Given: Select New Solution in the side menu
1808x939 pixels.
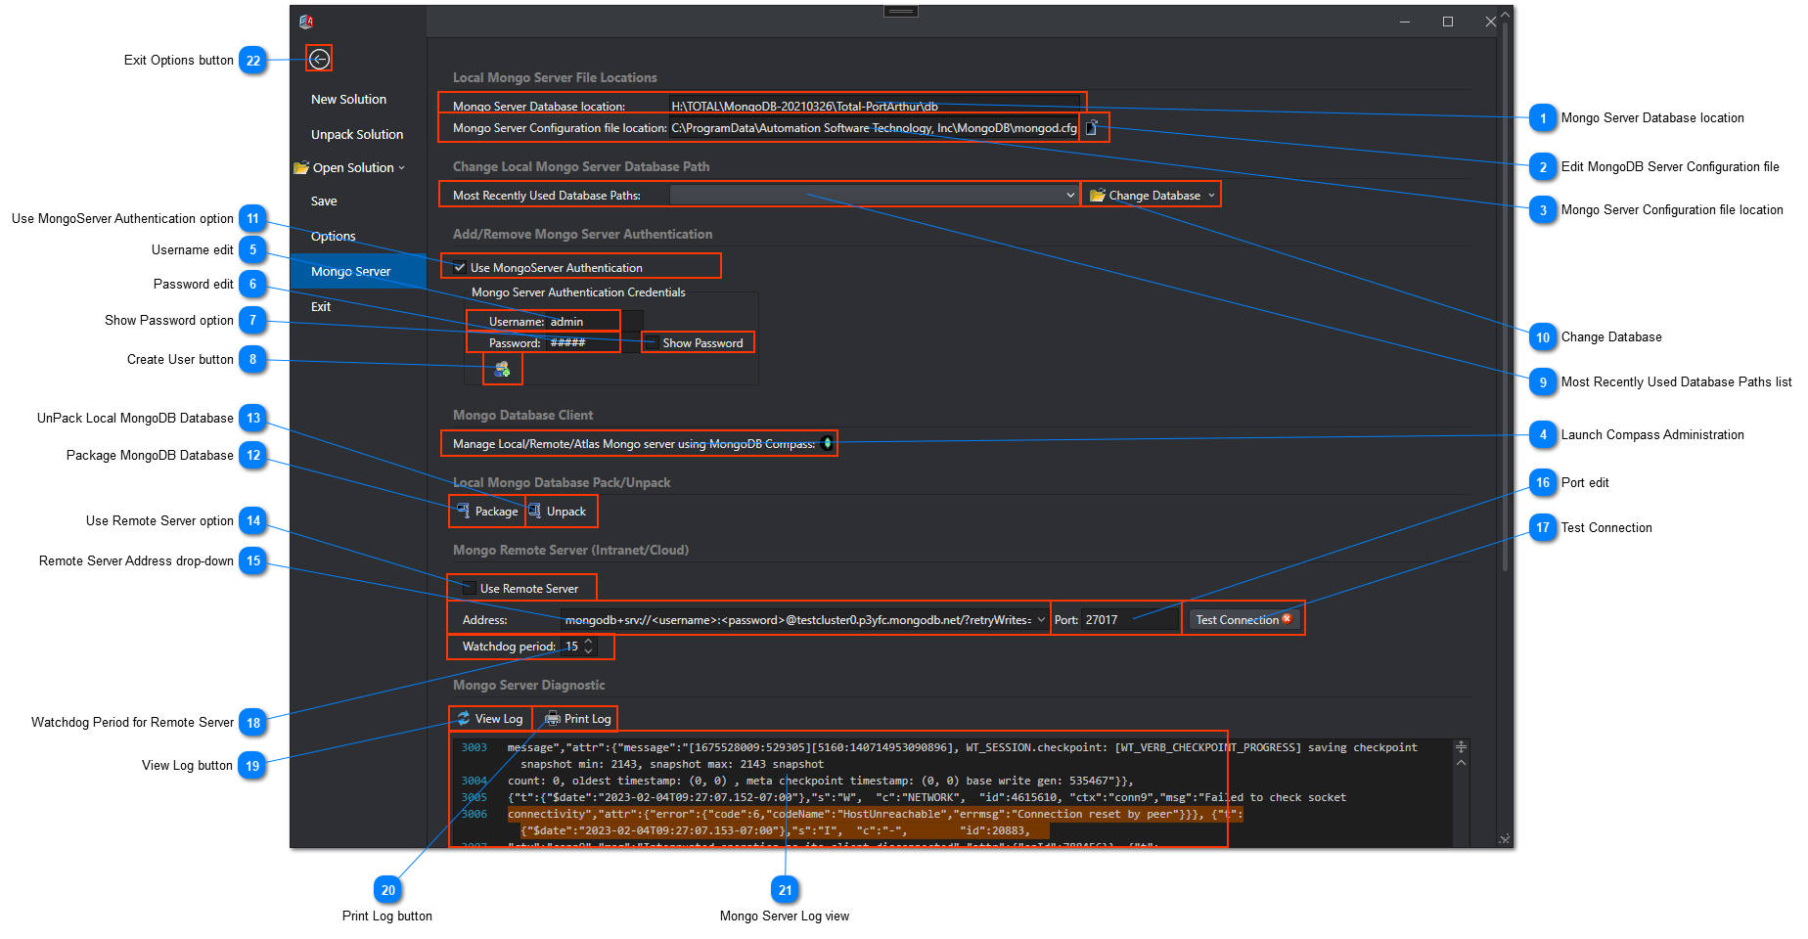Looking at the screenshot, I should point(348,99).
